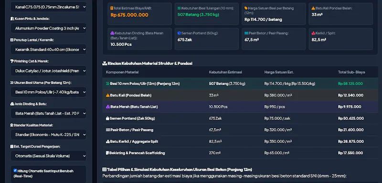Click the orange triangle icon in Batu Kali Pondasi Belah card
Image resolution: width=382 pixels, height=183 pixels.
[313, 8]
